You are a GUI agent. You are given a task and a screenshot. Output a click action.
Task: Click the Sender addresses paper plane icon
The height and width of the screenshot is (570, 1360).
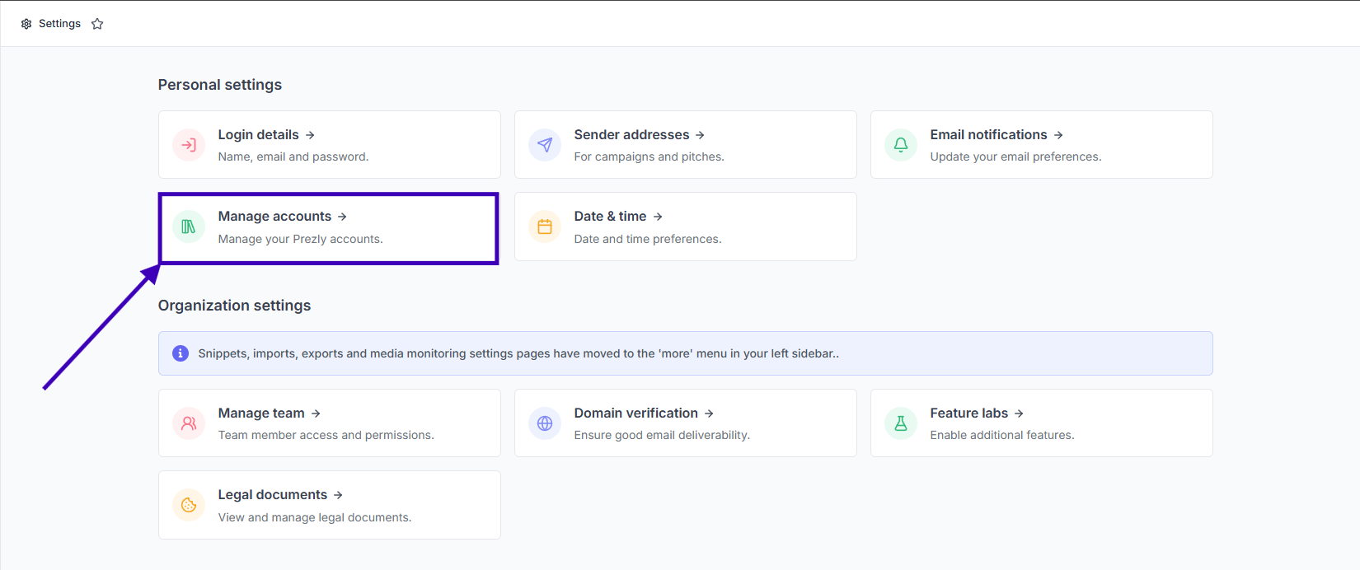point(545,145)
